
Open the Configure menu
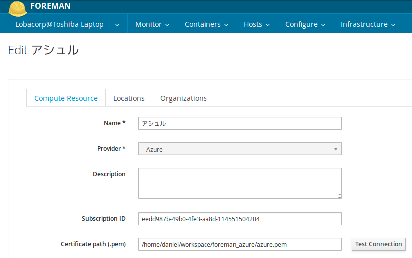[305, 24]
